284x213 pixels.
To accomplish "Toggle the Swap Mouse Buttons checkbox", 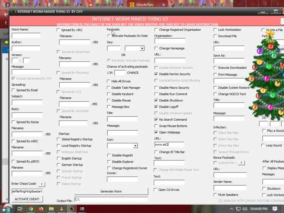I will 156,126.
